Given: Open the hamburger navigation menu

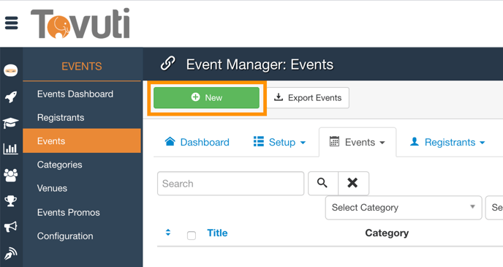Looking at the screenshot, I should 11,23.
